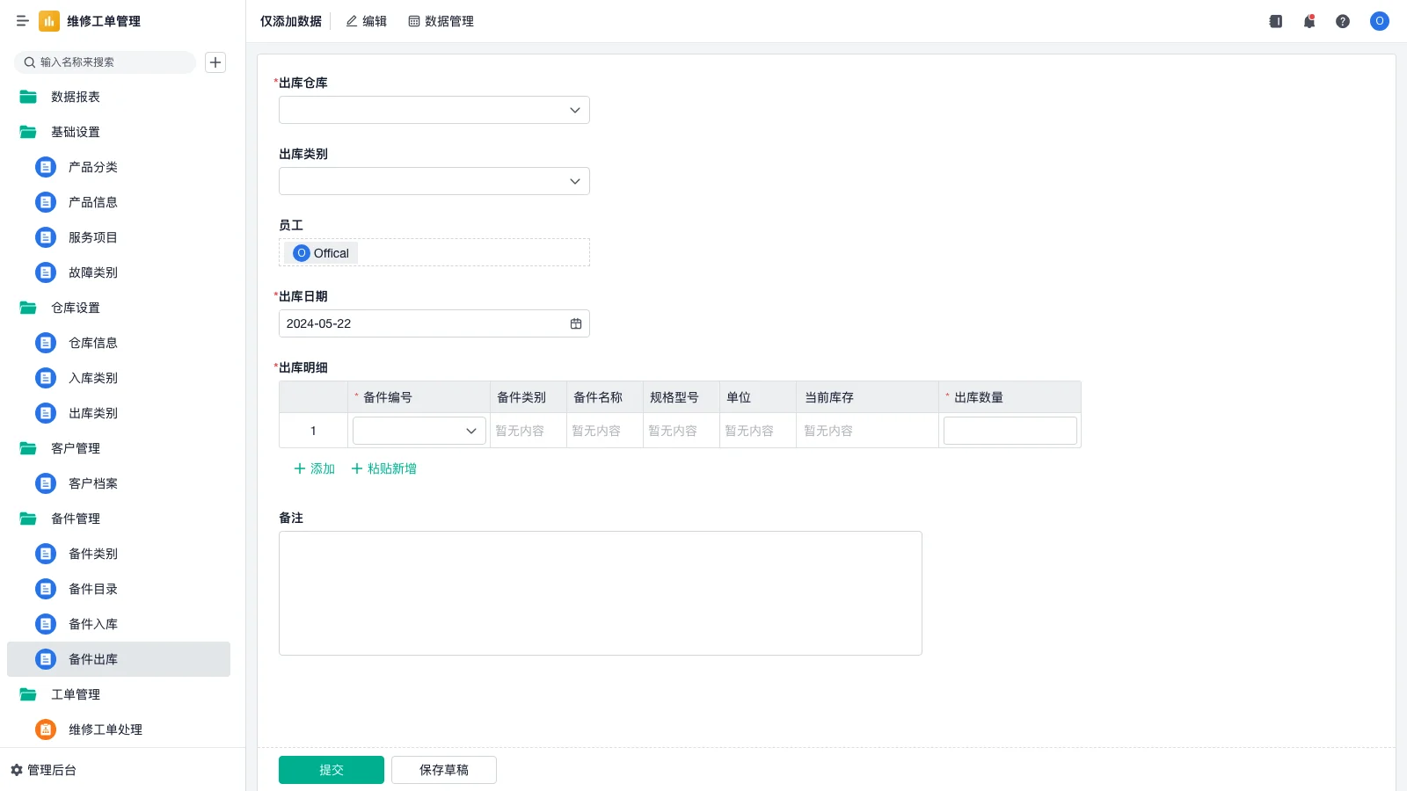Click the 服务项目 form icon
Screen dimensions: 1407x791
click(x=46, y=237)
